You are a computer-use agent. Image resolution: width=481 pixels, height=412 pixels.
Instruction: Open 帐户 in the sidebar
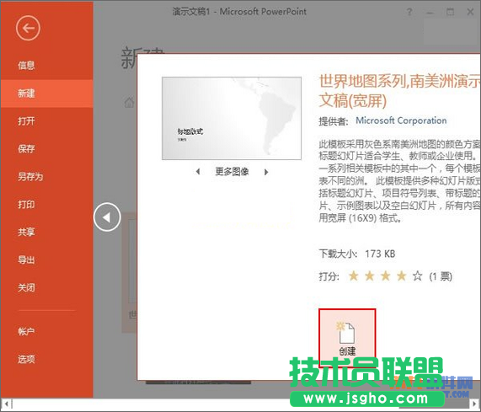tap(26, 331)
